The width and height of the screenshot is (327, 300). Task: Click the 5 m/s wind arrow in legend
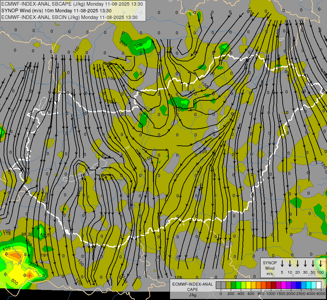pos(282,264)
